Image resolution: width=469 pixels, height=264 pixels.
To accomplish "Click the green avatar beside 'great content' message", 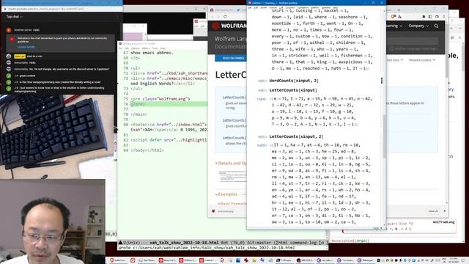I will tap(9, 76).
